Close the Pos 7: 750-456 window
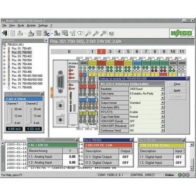The image size is (196, 196). click(76, 140)
